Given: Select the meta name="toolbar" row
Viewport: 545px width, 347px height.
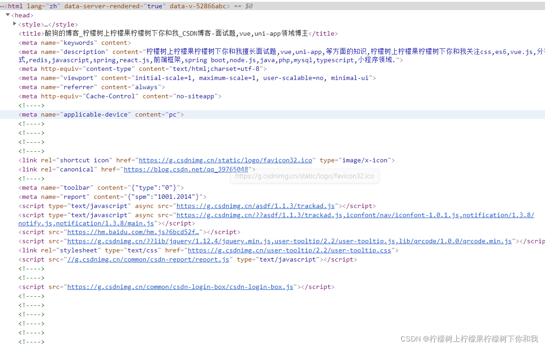Looking at the screenshot, I should (x=101, y=188).
